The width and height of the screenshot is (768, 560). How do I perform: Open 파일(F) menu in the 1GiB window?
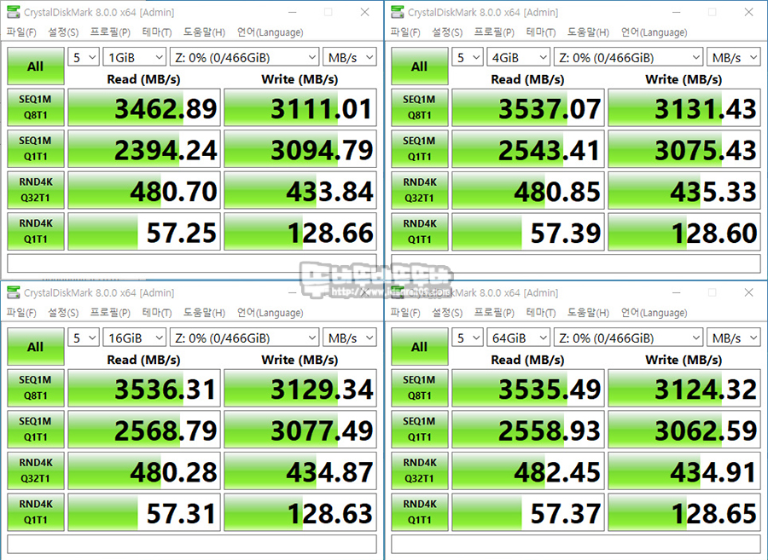point(21,32)
